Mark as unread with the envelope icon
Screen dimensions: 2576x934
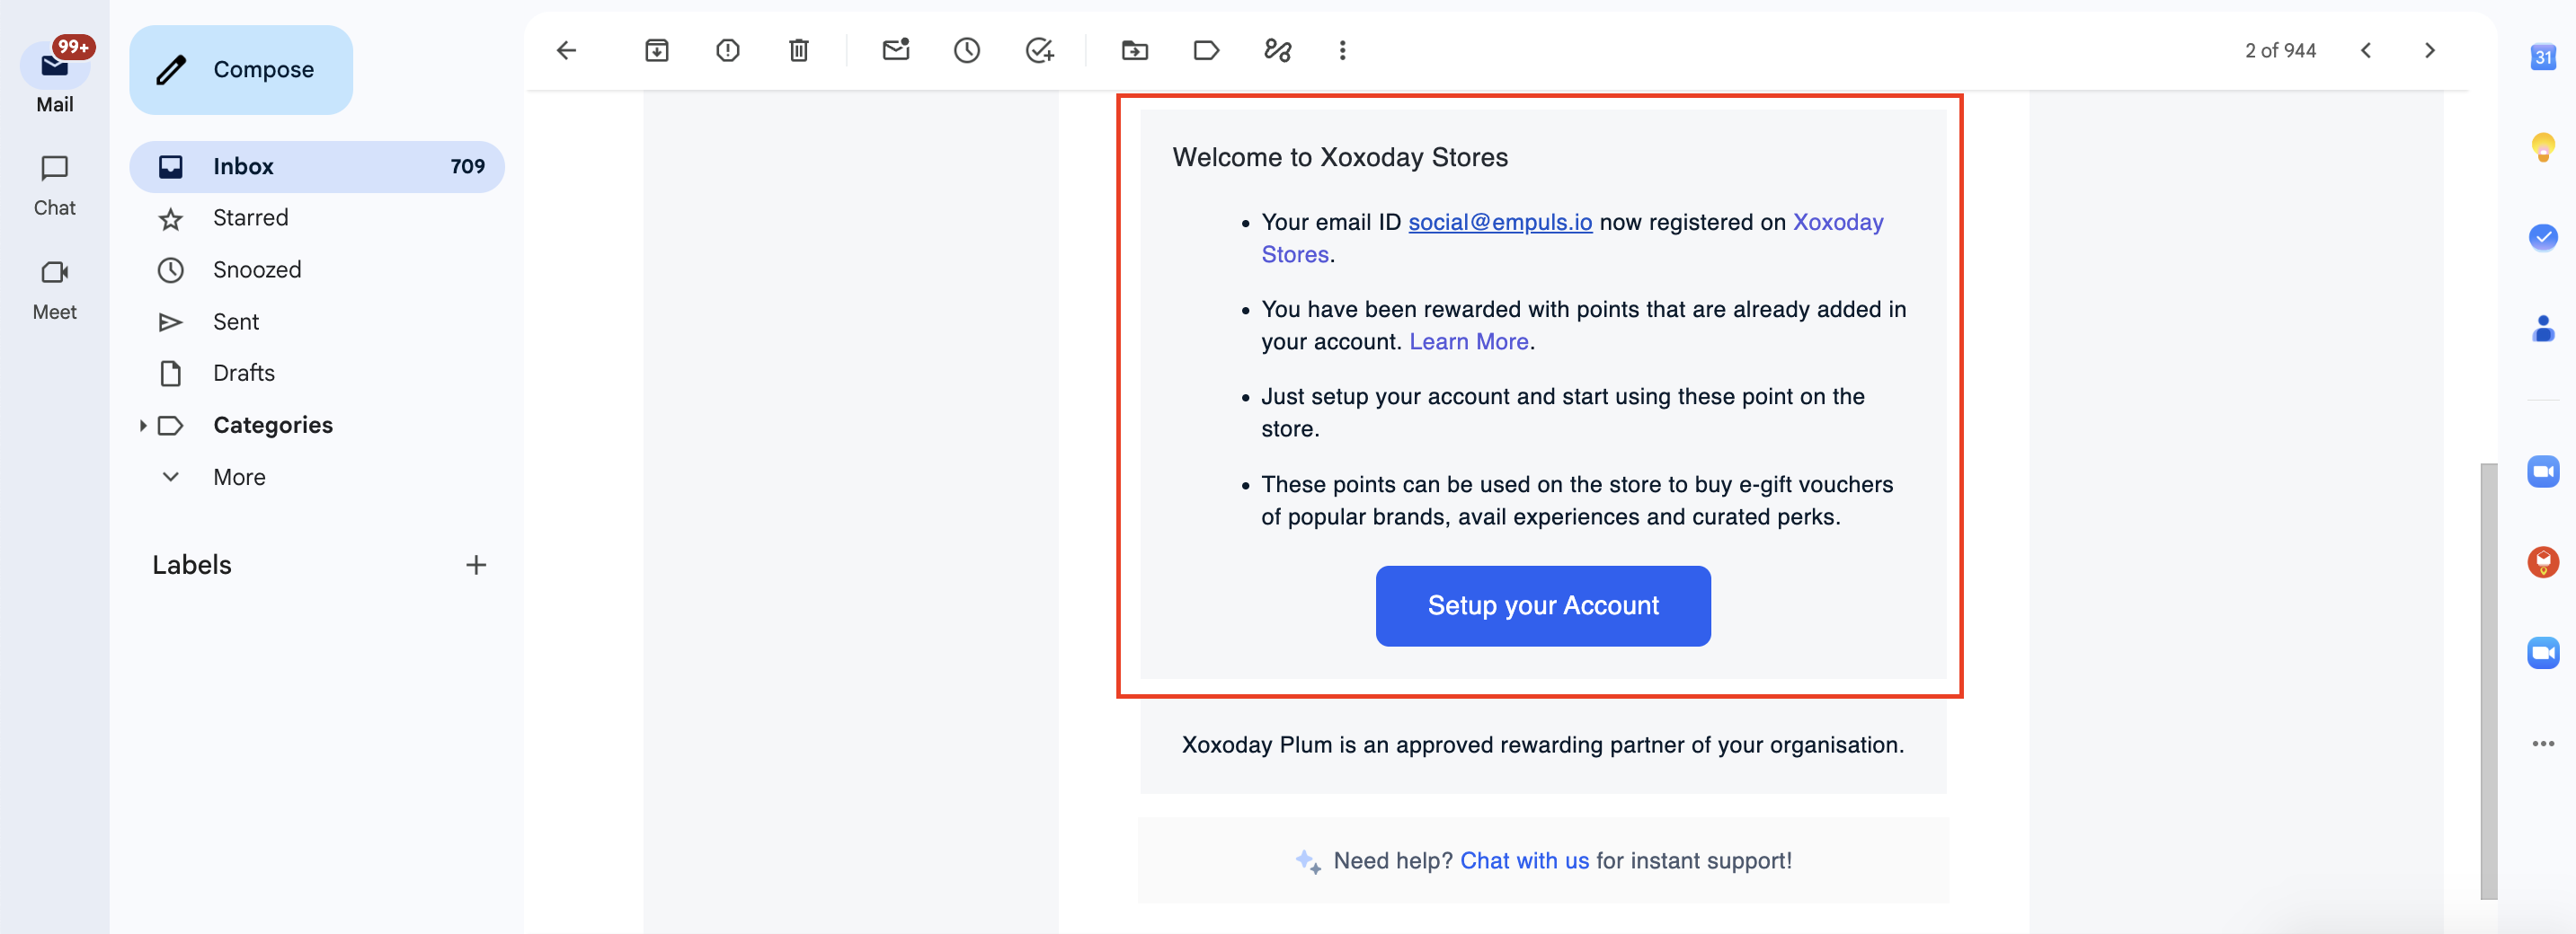(896, 50)
